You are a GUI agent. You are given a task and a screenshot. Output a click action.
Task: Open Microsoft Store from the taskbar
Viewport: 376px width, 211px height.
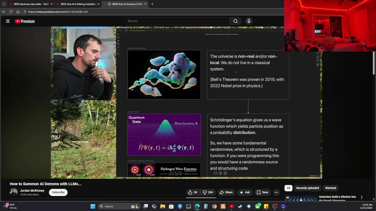171,206
